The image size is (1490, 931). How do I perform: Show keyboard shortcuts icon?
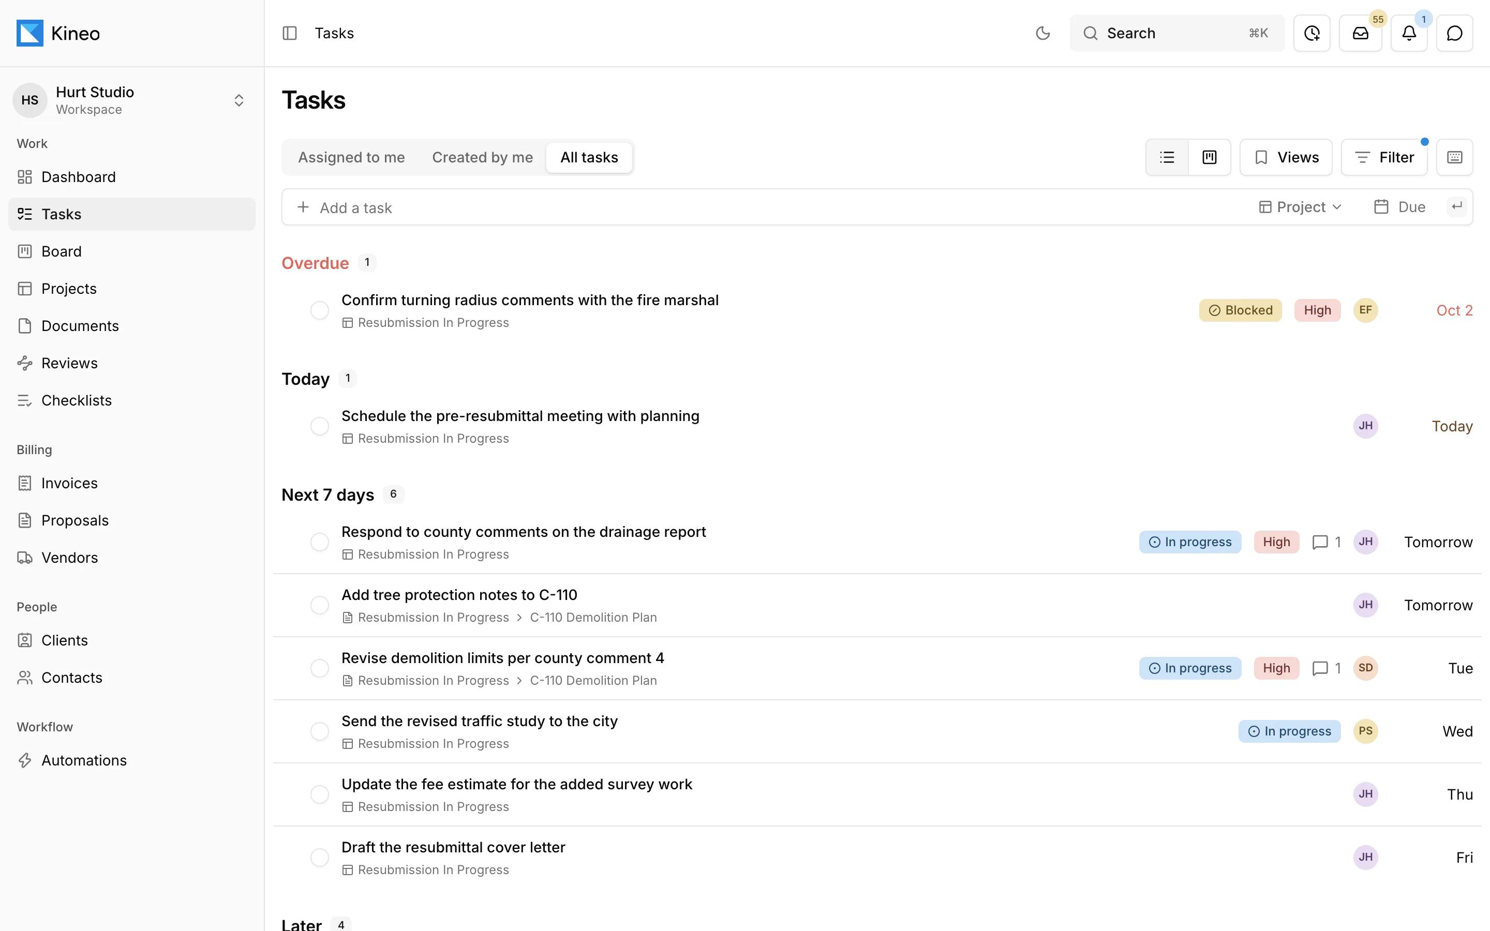coord(1454,158)
